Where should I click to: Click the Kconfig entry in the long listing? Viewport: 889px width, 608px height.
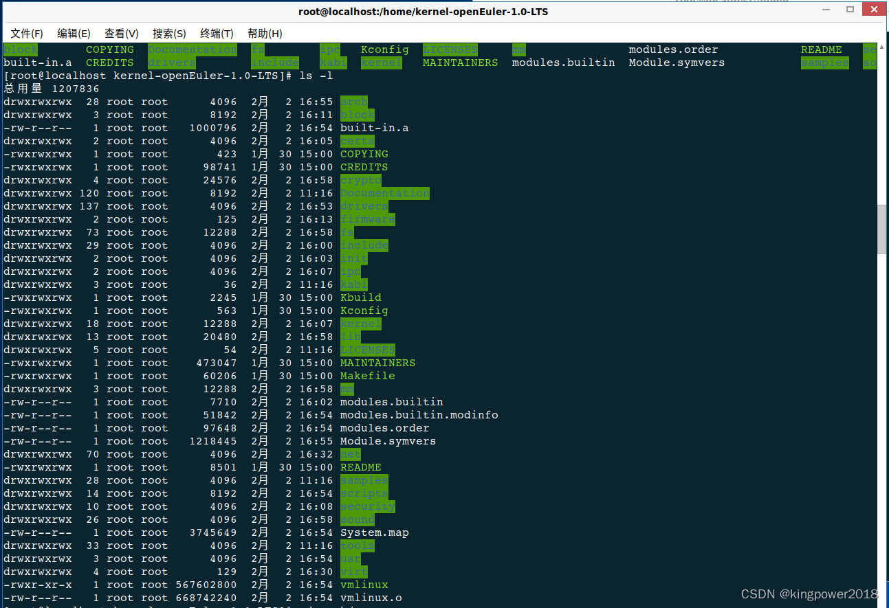click(x=364, y=311)
